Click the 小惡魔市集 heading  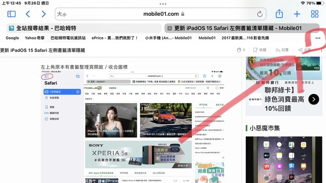click(264, 128)
